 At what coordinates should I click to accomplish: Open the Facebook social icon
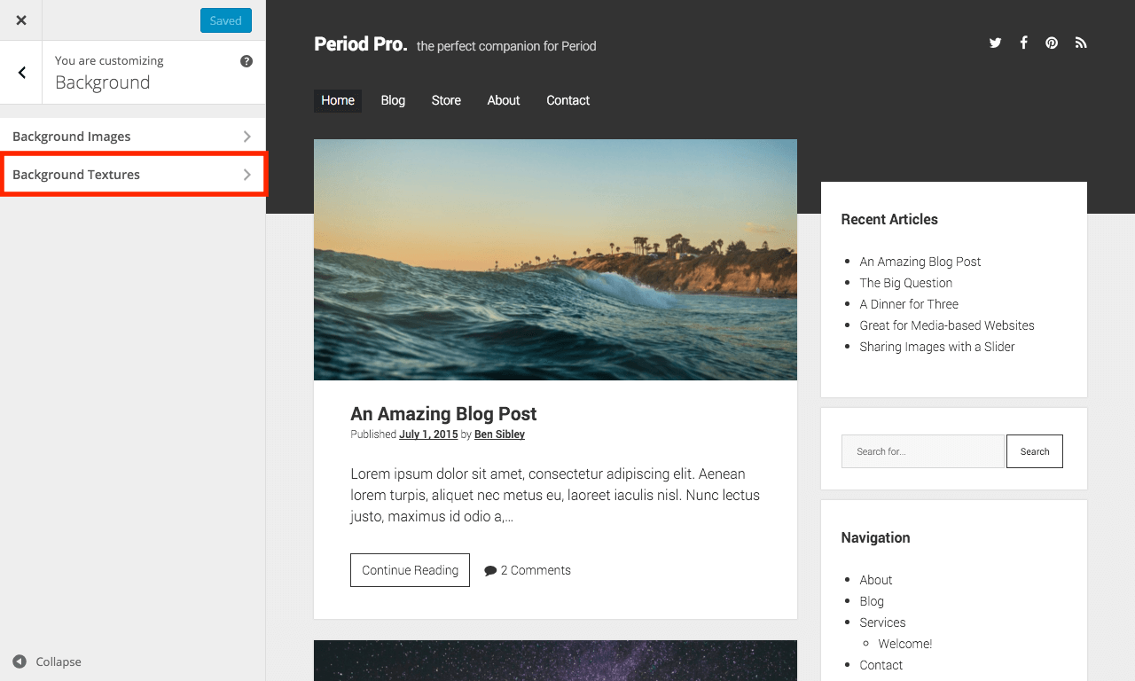point(1023,43)
